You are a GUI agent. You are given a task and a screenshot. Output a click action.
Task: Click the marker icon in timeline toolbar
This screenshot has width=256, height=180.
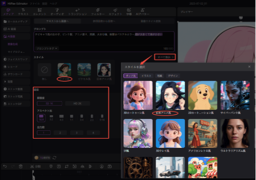coord(51,166)
